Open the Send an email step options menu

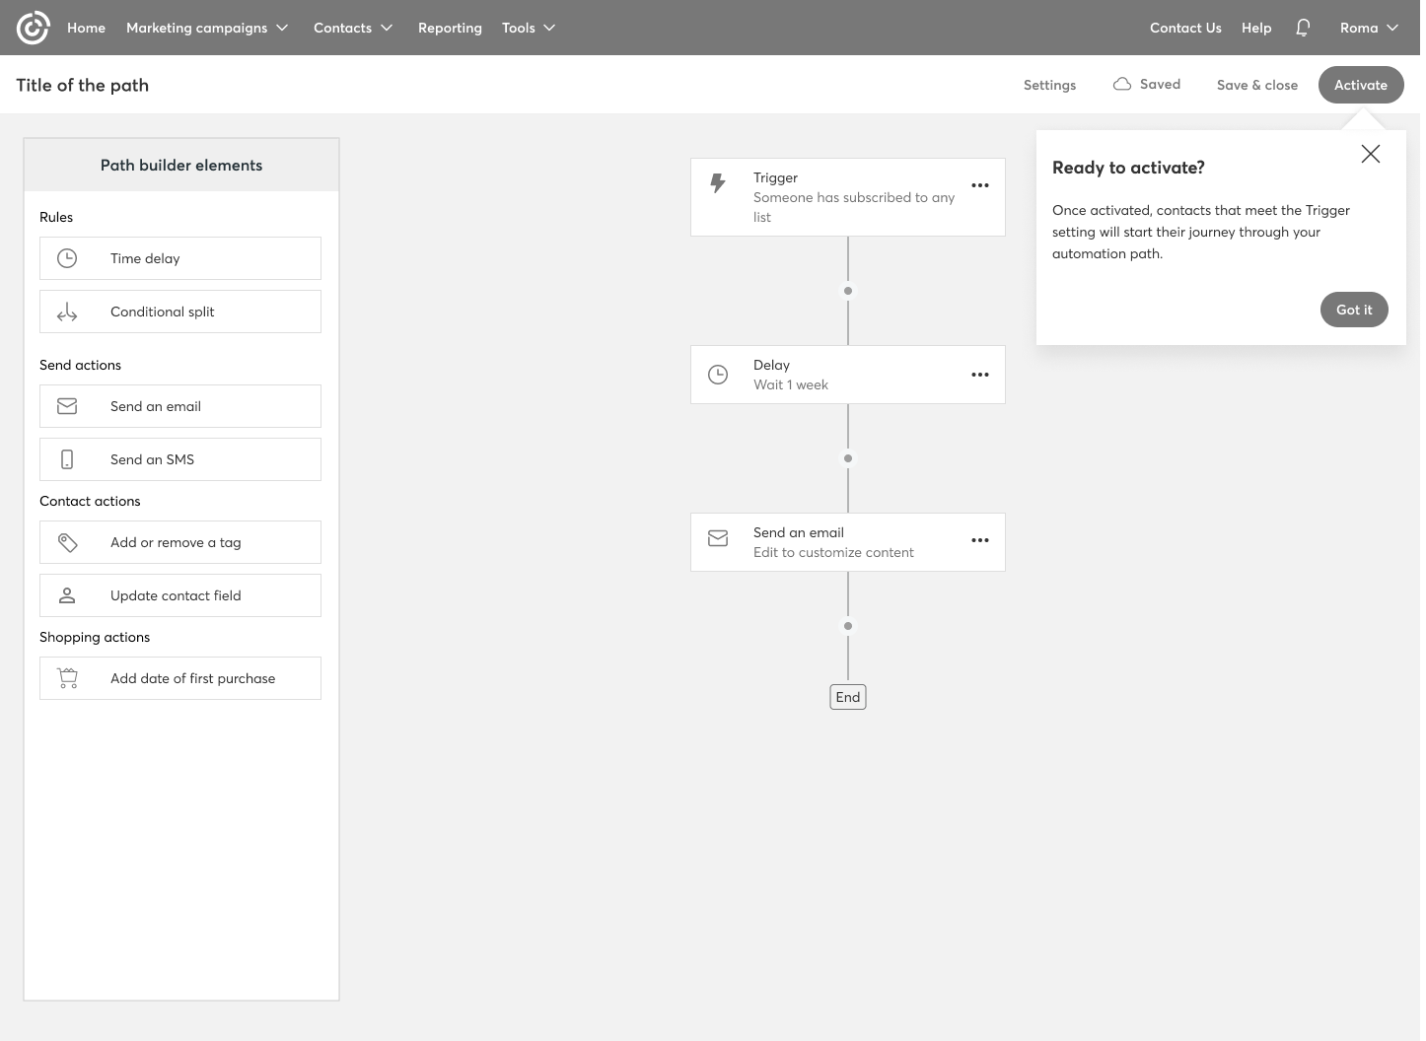(x=979, y=540)
